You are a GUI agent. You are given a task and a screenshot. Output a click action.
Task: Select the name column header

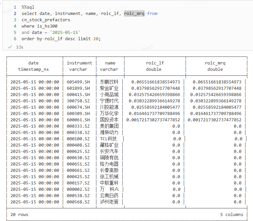[110, 63]
